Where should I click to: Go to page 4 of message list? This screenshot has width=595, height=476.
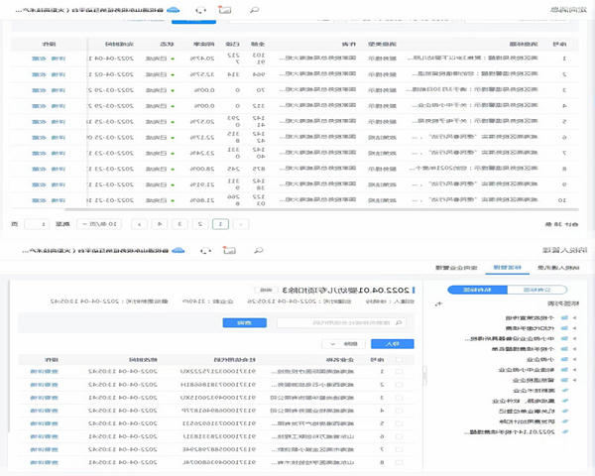point(160,224)
